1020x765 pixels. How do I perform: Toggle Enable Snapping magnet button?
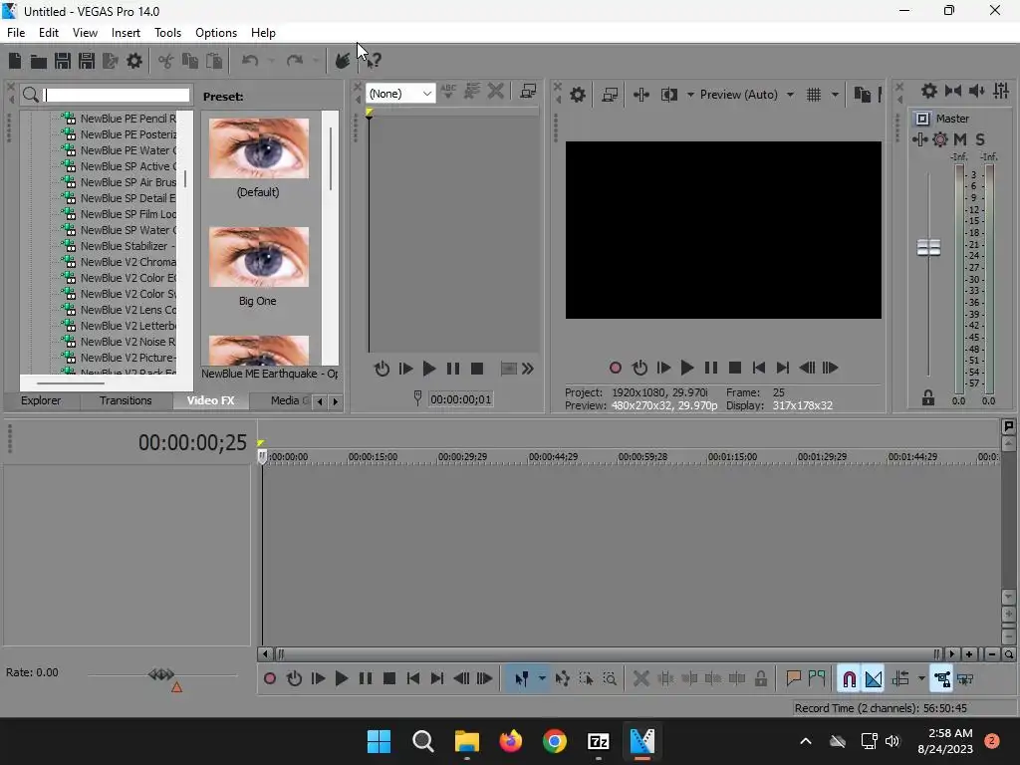[849, 679]
